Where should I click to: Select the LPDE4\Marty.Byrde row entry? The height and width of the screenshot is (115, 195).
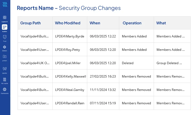click(x=70, y=36)
